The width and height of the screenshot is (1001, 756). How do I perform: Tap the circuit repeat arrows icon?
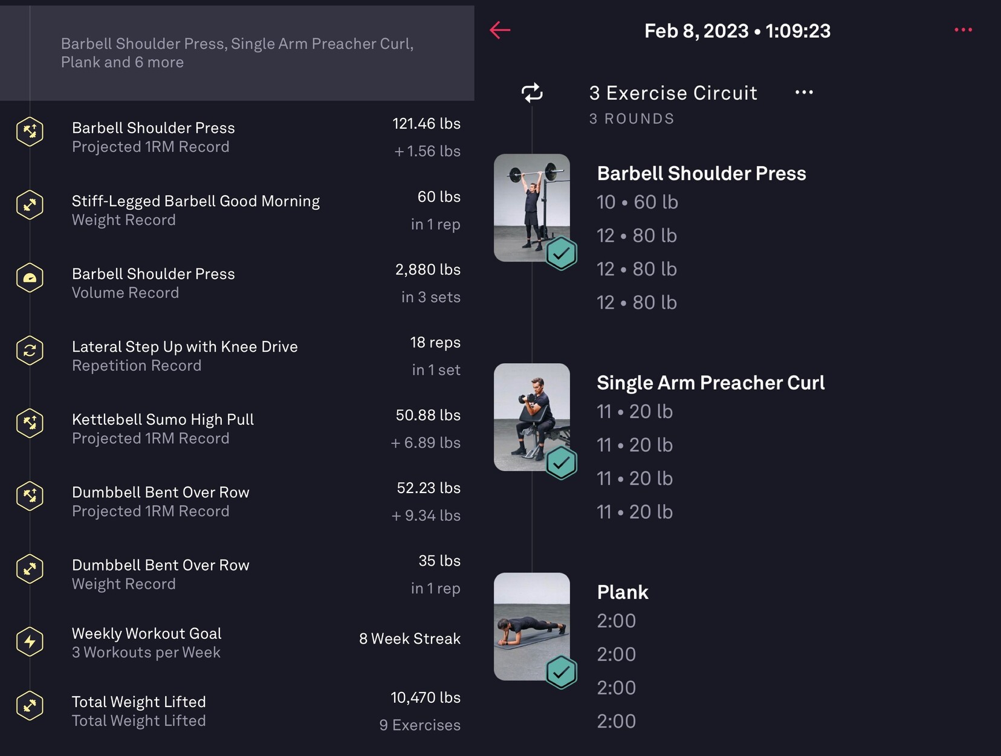pos(532,92)
